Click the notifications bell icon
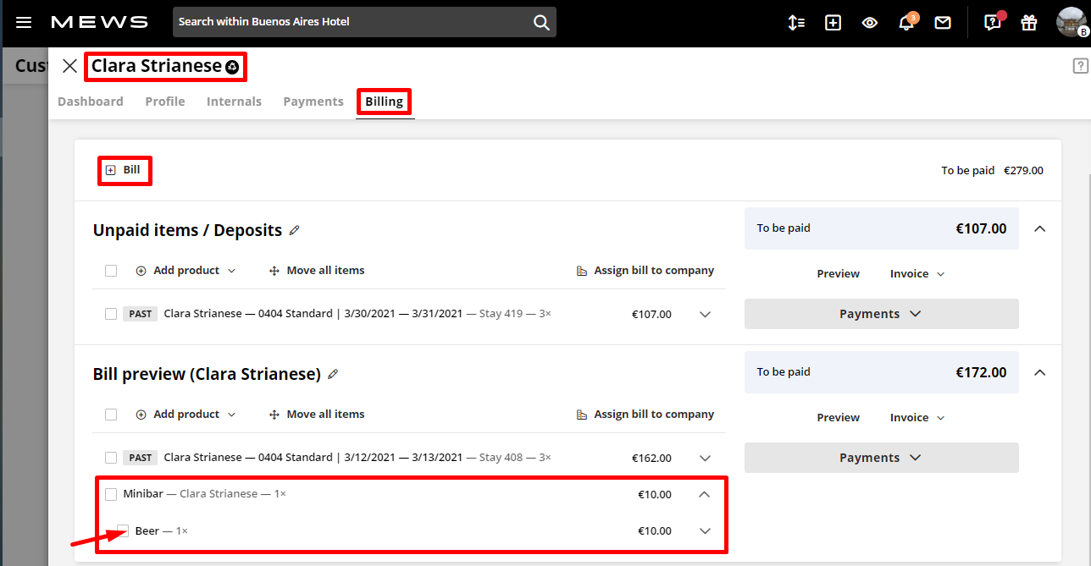Screen dimensions: 1091x566 tap(905, 23)
